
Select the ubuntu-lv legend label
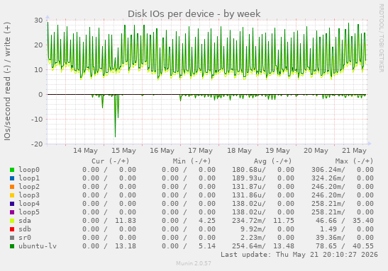[x=38, y=246]
